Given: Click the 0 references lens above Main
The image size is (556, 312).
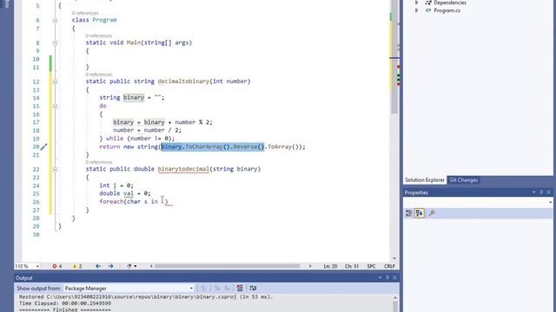Looking at the screenshot, I should tap(98, 36).
